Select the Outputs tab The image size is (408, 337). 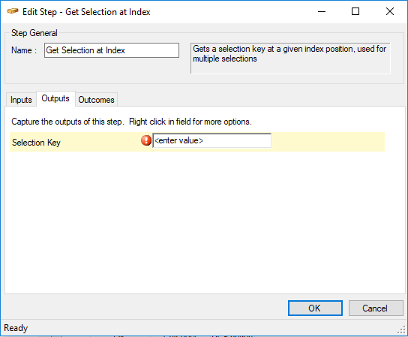[55, 98]
